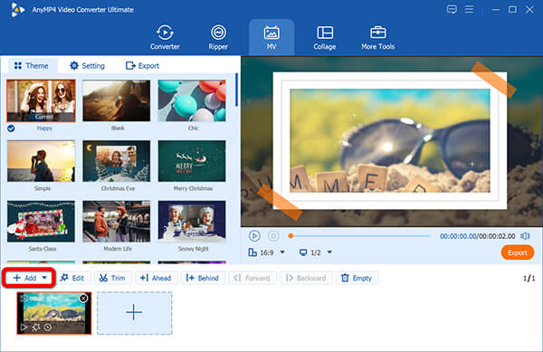Click Trim in the clip toolbar

click(112, 278)
